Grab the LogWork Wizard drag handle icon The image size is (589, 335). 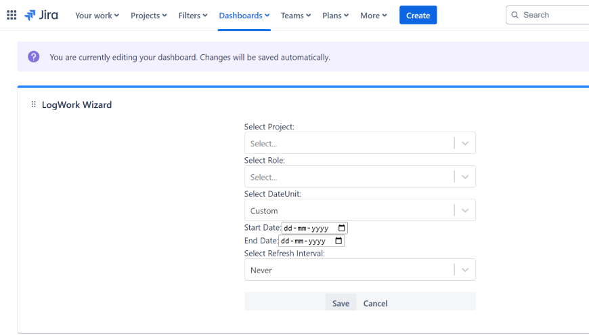point(34,104)
